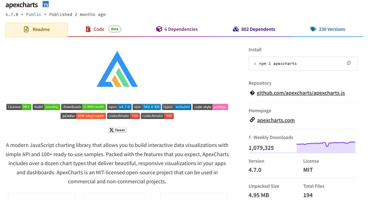Click the Total Files value 194

coord(308,195)
